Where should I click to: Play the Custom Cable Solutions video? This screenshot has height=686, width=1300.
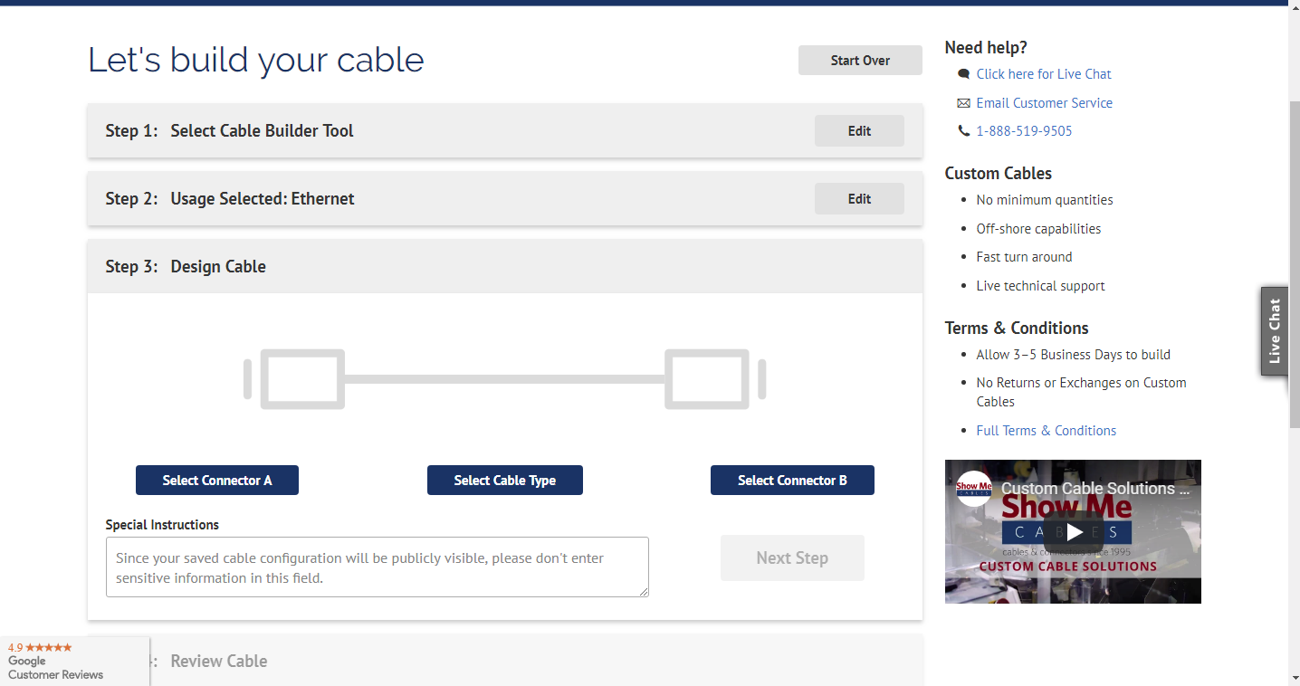pos(1074,531)
